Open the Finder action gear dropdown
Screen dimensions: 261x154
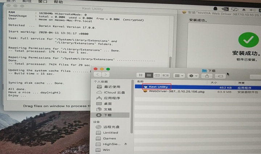193,76
